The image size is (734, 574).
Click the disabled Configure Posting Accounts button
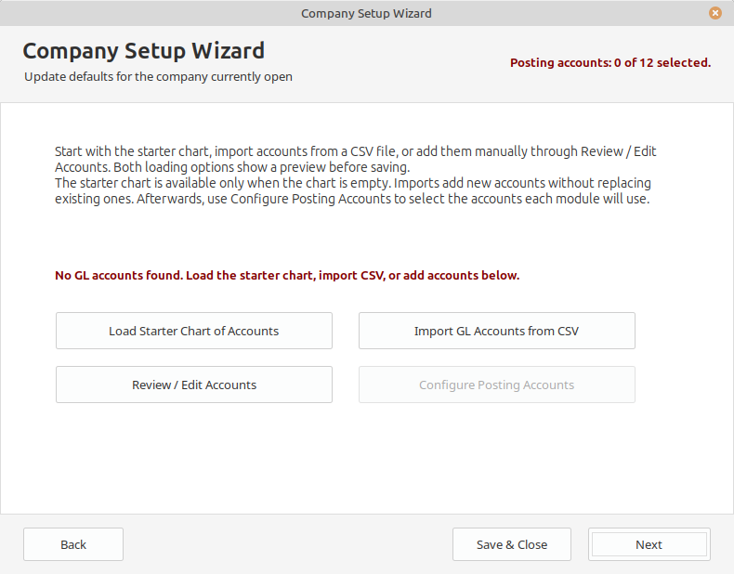497,385
